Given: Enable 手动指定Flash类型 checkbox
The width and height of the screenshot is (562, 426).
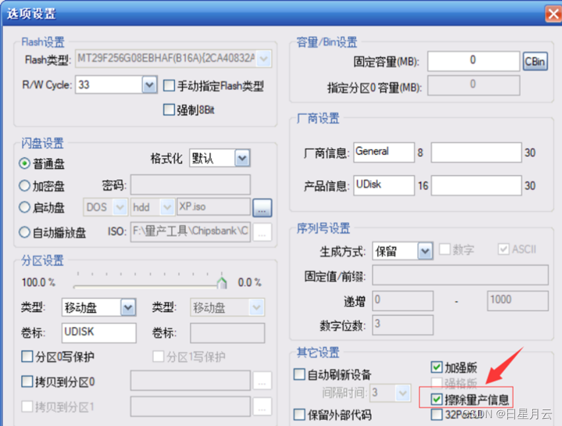Looking at the screenshot, I should coord(169,86).
